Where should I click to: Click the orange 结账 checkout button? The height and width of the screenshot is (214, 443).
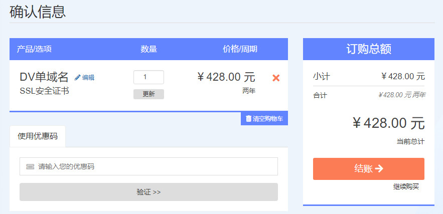(x=369, y=169)
